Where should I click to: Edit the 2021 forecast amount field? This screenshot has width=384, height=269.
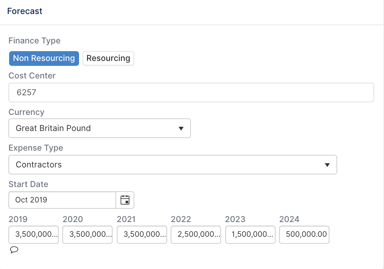[142, 234]
